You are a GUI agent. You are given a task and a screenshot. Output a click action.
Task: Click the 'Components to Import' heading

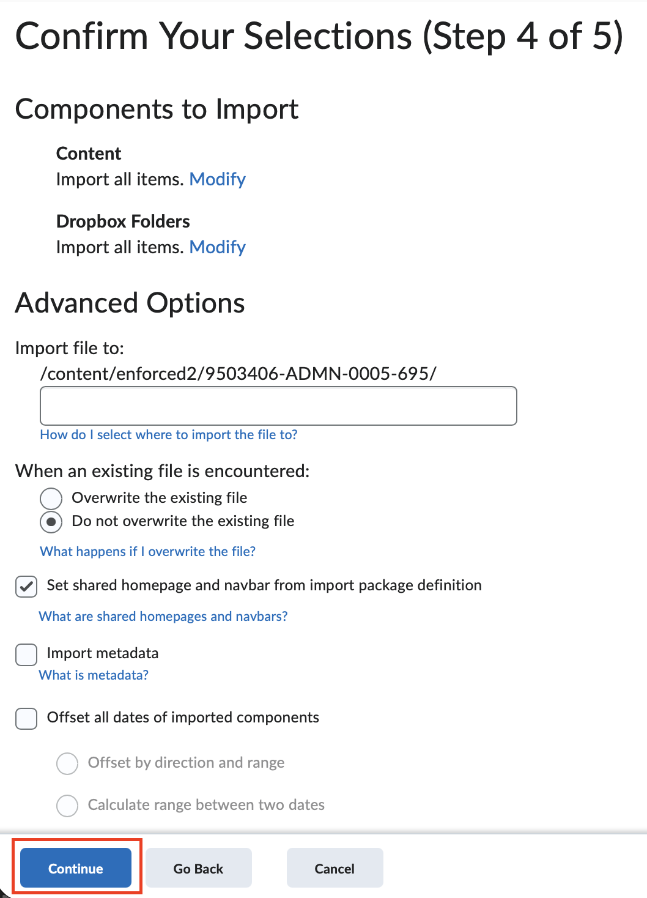pos(157,109)
